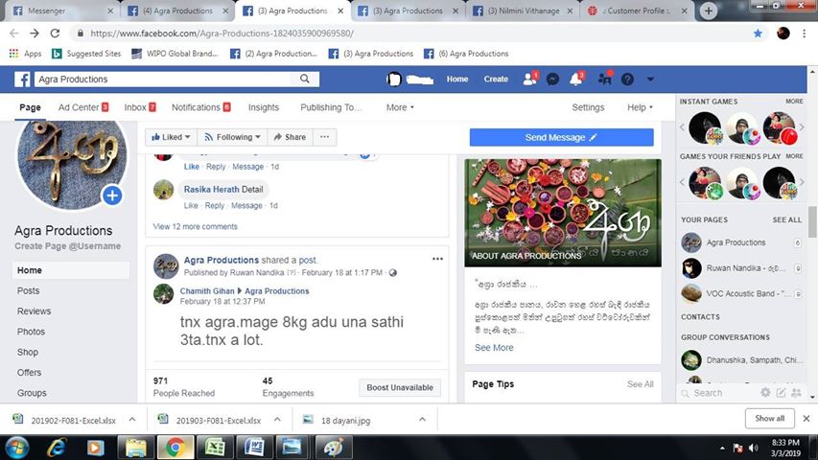818x460 pixels.
Task: Click Create Page @Username link
Action: (x=67, y=245)
